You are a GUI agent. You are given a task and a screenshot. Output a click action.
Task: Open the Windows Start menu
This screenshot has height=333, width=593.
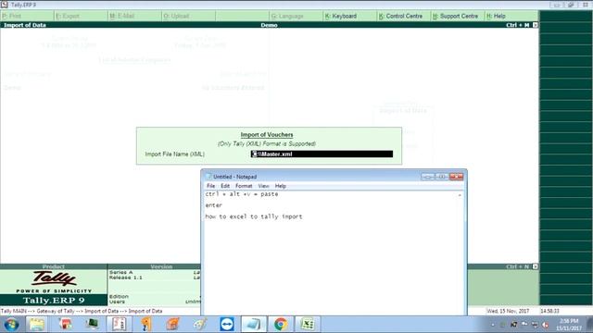pyautogui.click(x=11, y=325)
